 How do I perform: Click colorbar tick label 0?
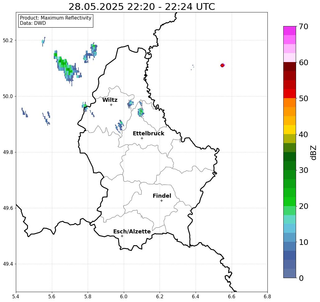coord(301,278)
